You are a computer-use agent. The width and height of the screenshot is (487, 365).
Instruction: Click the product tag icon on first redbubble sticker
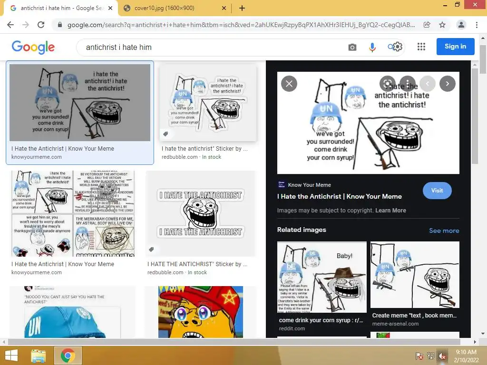tap(166, 134)
